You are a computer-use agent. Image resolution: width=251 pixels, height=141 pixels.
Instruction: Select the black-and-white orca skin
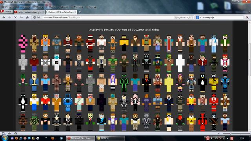23,103
